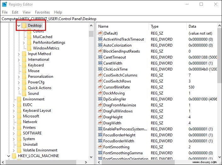Click the AutoColorization DWORD icon
The image size is (222, 165).
click(100, 45)
